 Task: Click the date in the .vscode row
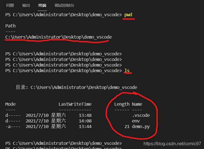click(x=37, y=115)
